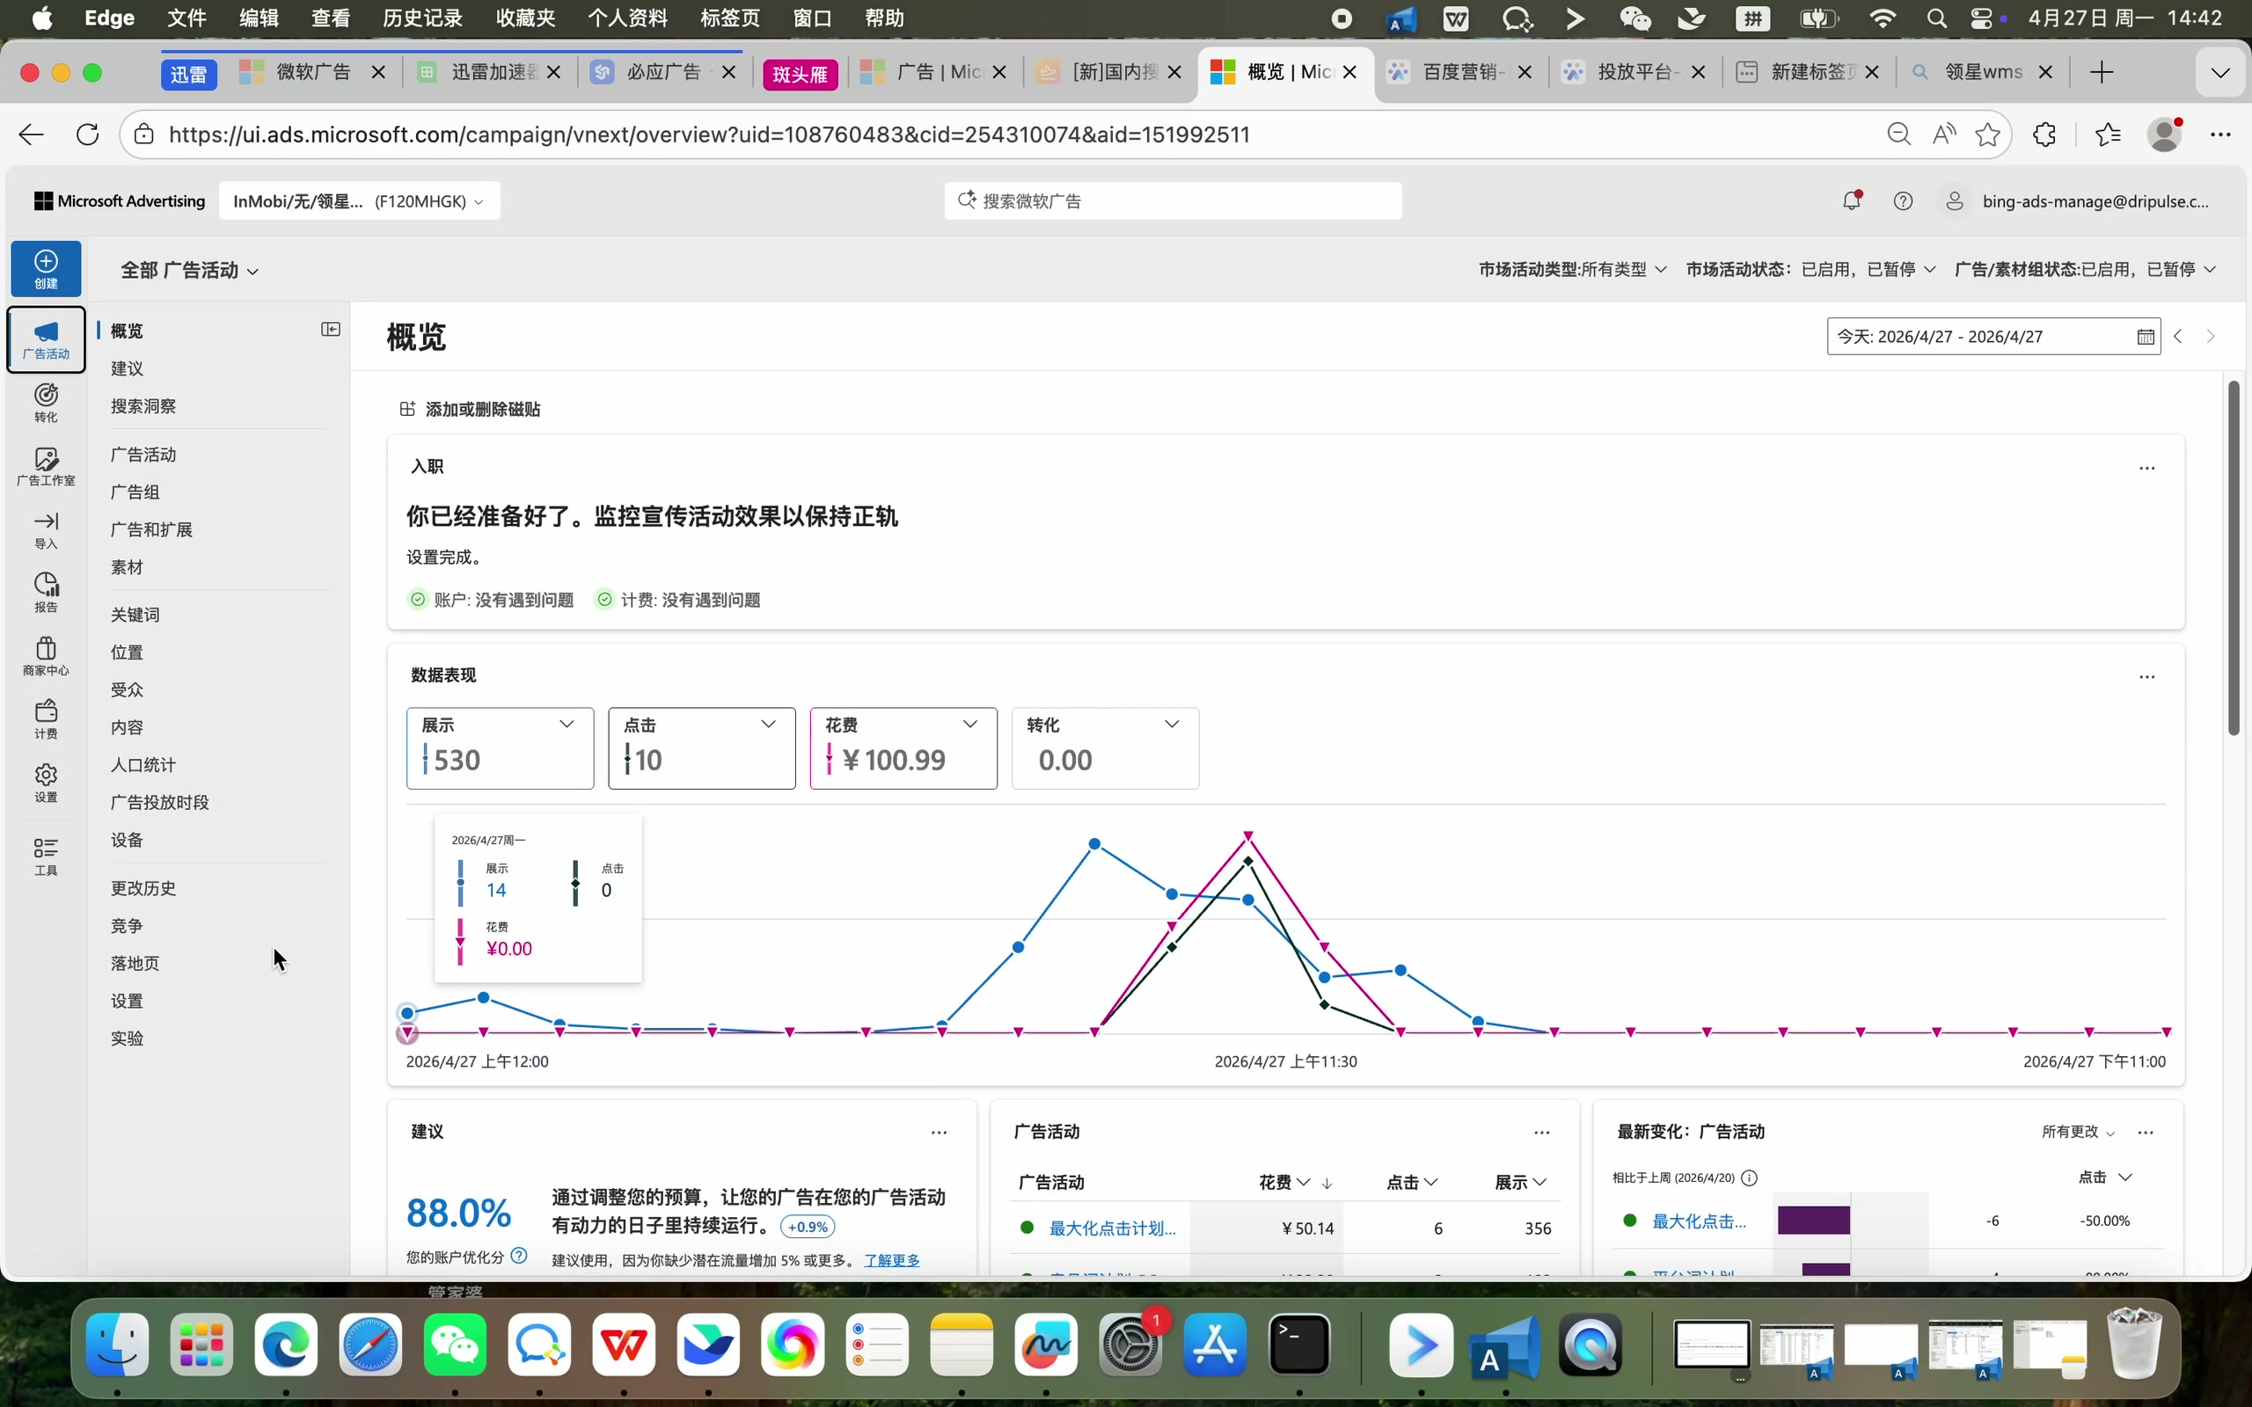Open Edge settings and more ellipsis
This screenshot has height=1407, width=2252.
pyautogui.click(x=2220, y=135)
